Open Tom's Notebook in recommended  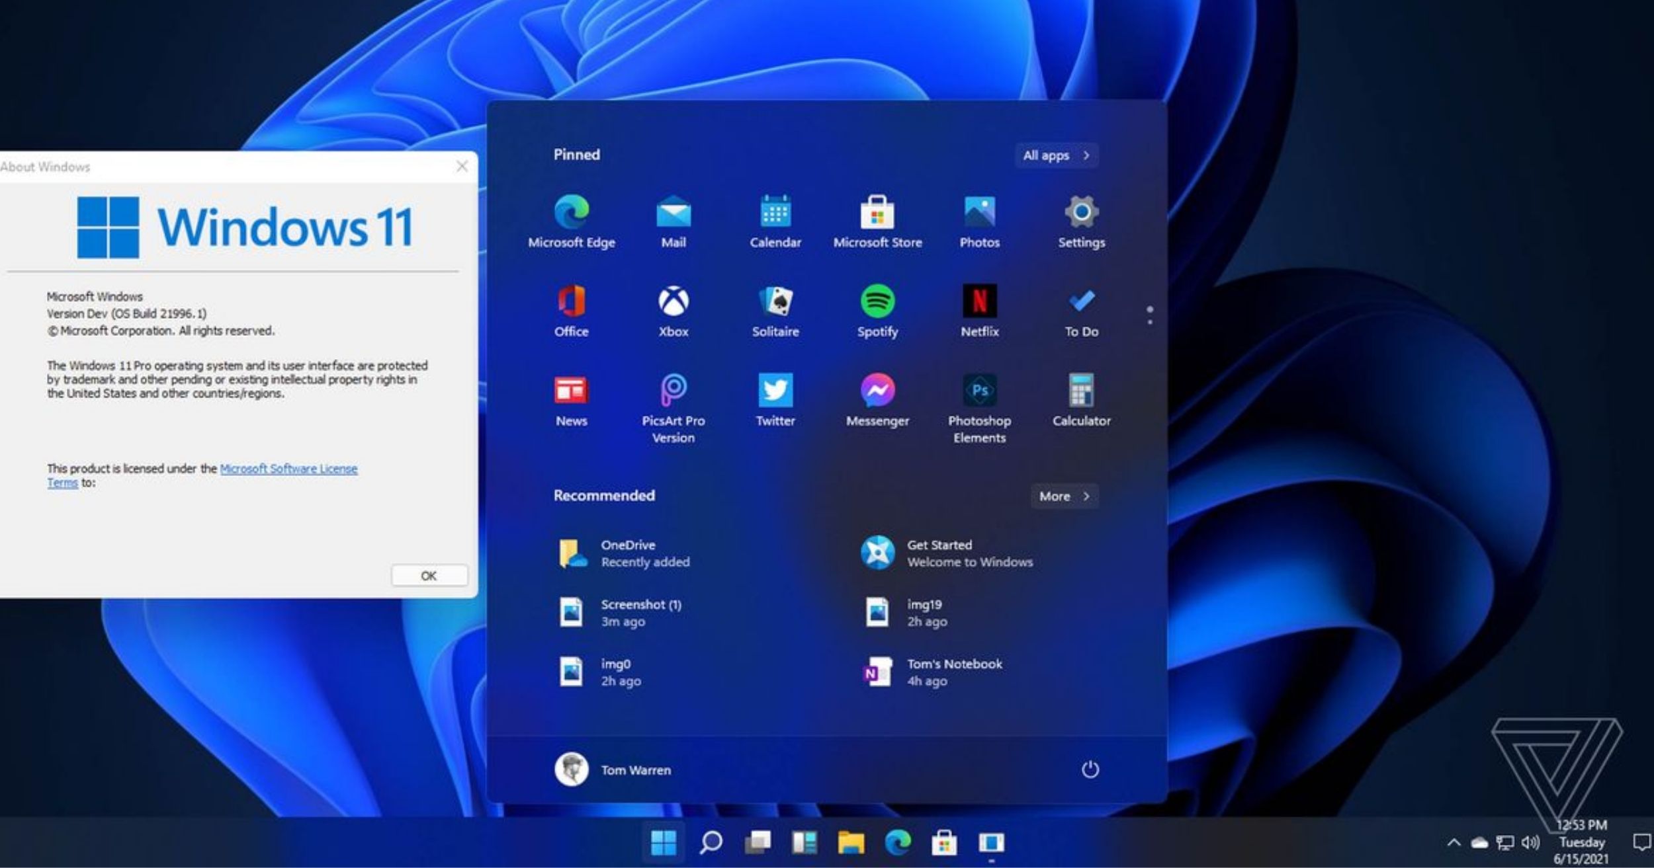[x=933, y=672]
